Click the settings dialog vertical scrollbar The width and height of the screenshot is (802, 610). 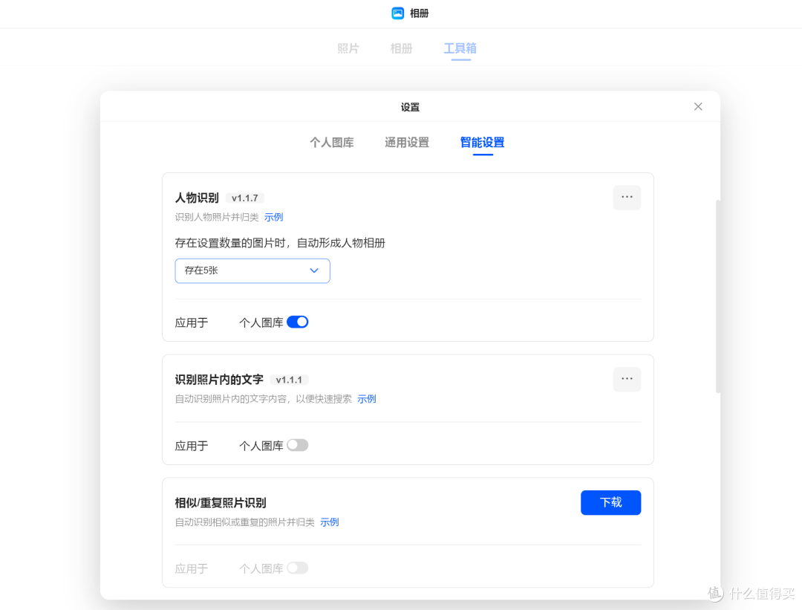(x=717, y=296)
